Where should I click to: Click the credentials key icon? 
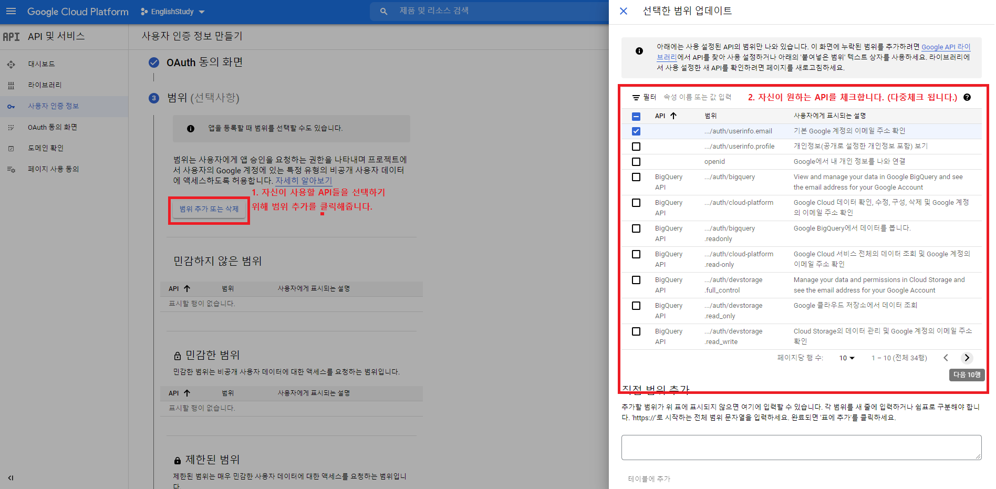11,106
